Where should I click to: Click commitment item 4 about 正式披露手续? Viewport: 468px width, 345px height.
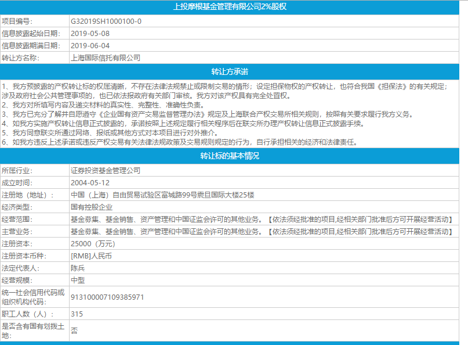click(183, 124)
